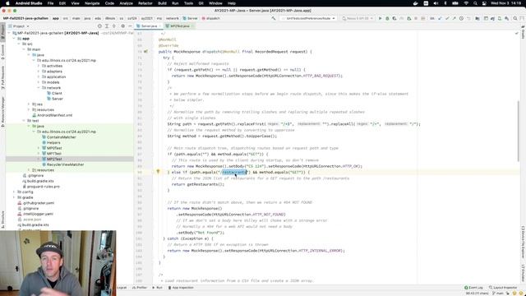This screenshot has width=526, height=296.
Task: Select ContainsMatcher in project tree
Action: coord(62,137)
